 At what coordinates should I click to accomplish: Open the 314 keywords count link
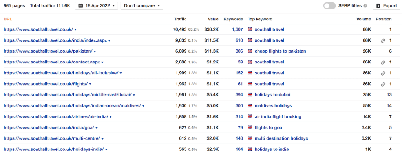coord(239,117)
